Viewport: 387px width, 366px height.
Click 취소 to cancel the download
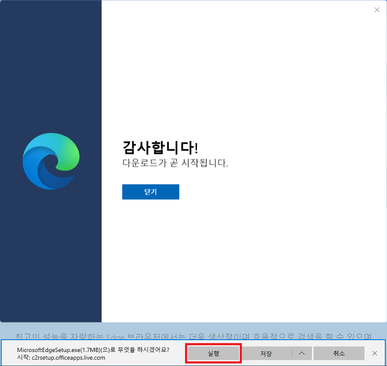(339, 354)
